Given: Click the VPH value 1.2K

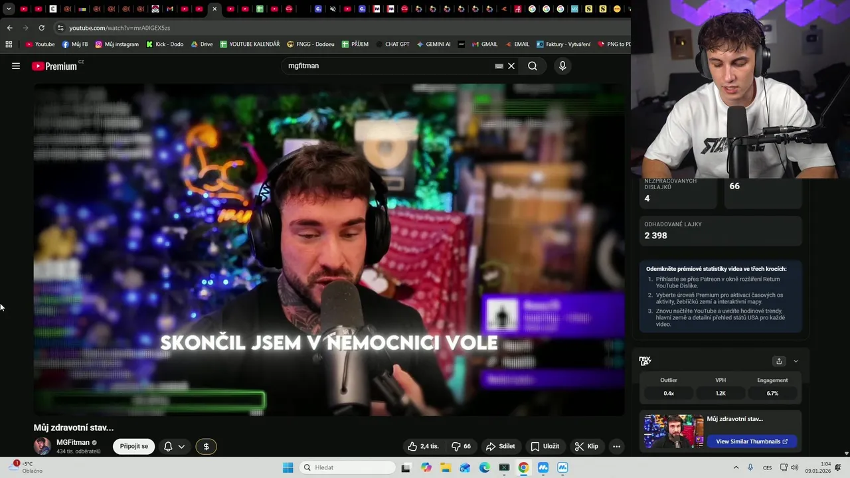Looking at the screenshot, I should coord(721,393).
